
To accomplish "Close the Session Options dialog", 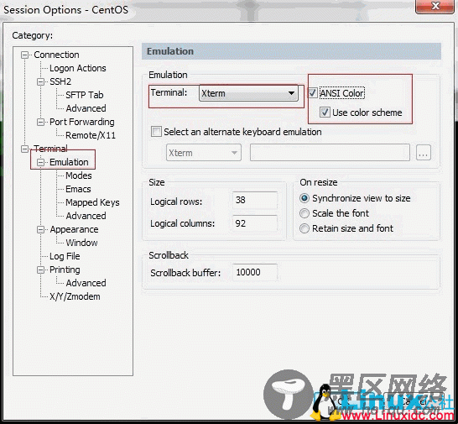I will [x=435, y=7].
